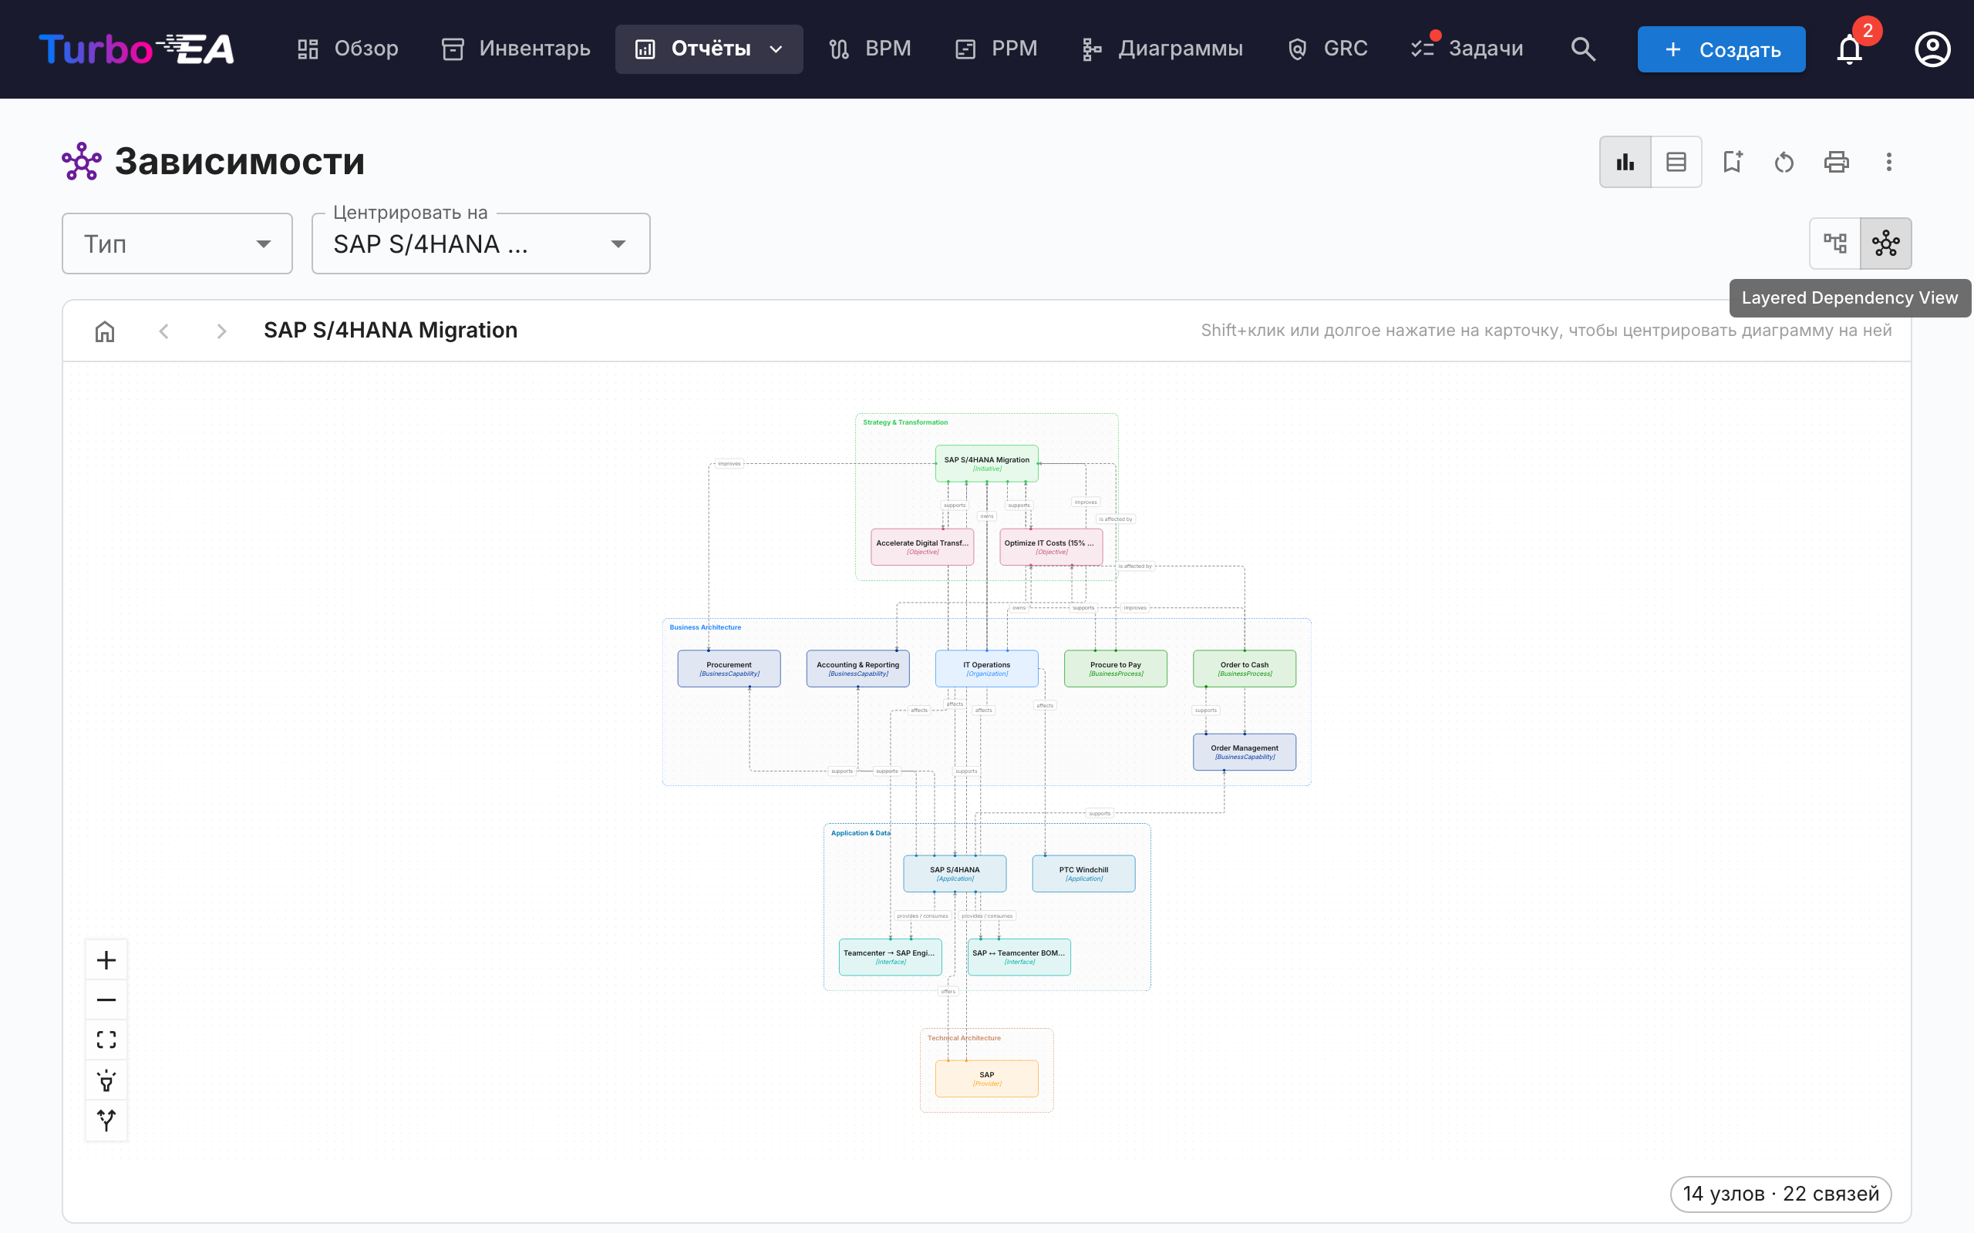Click Teamcenter → SAP Engi... interface card
Screen dimensions: 1974x1233
click(890, 956)
